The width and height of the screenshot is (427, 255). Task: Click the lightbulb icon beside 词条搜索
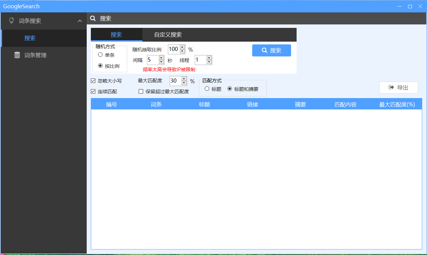(x=11, y=21)
